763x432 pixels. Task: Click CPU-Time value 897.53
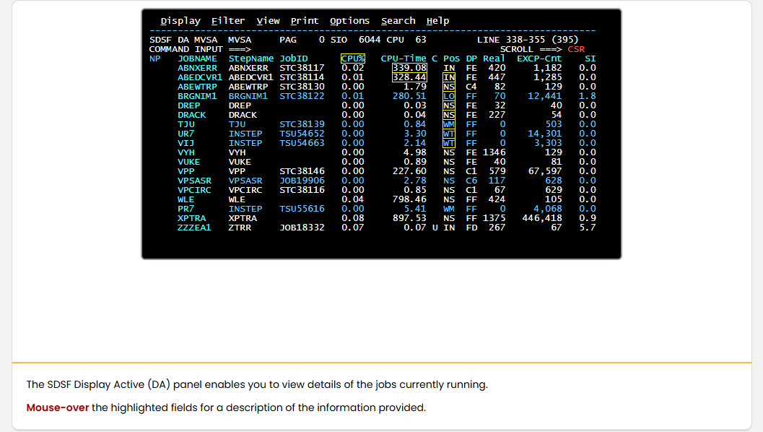tap(409, 218)
